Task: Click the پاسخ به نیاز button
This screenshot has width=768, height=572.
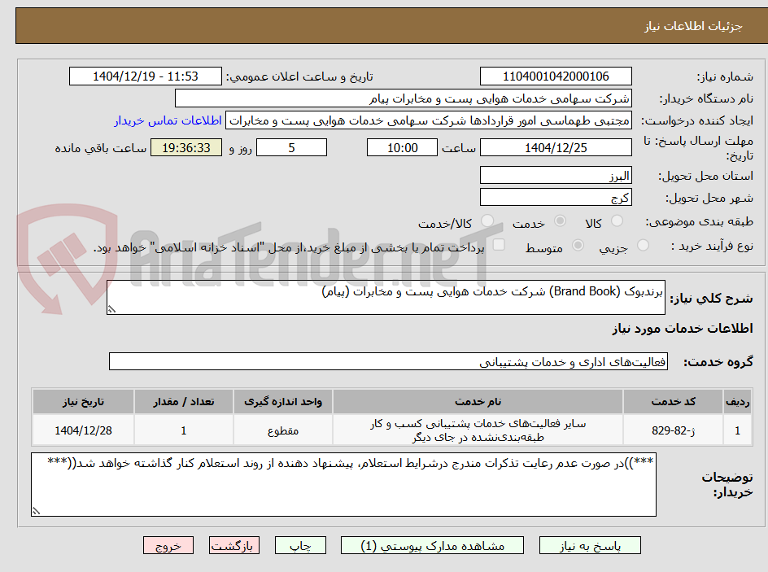Action: point(590,545)
